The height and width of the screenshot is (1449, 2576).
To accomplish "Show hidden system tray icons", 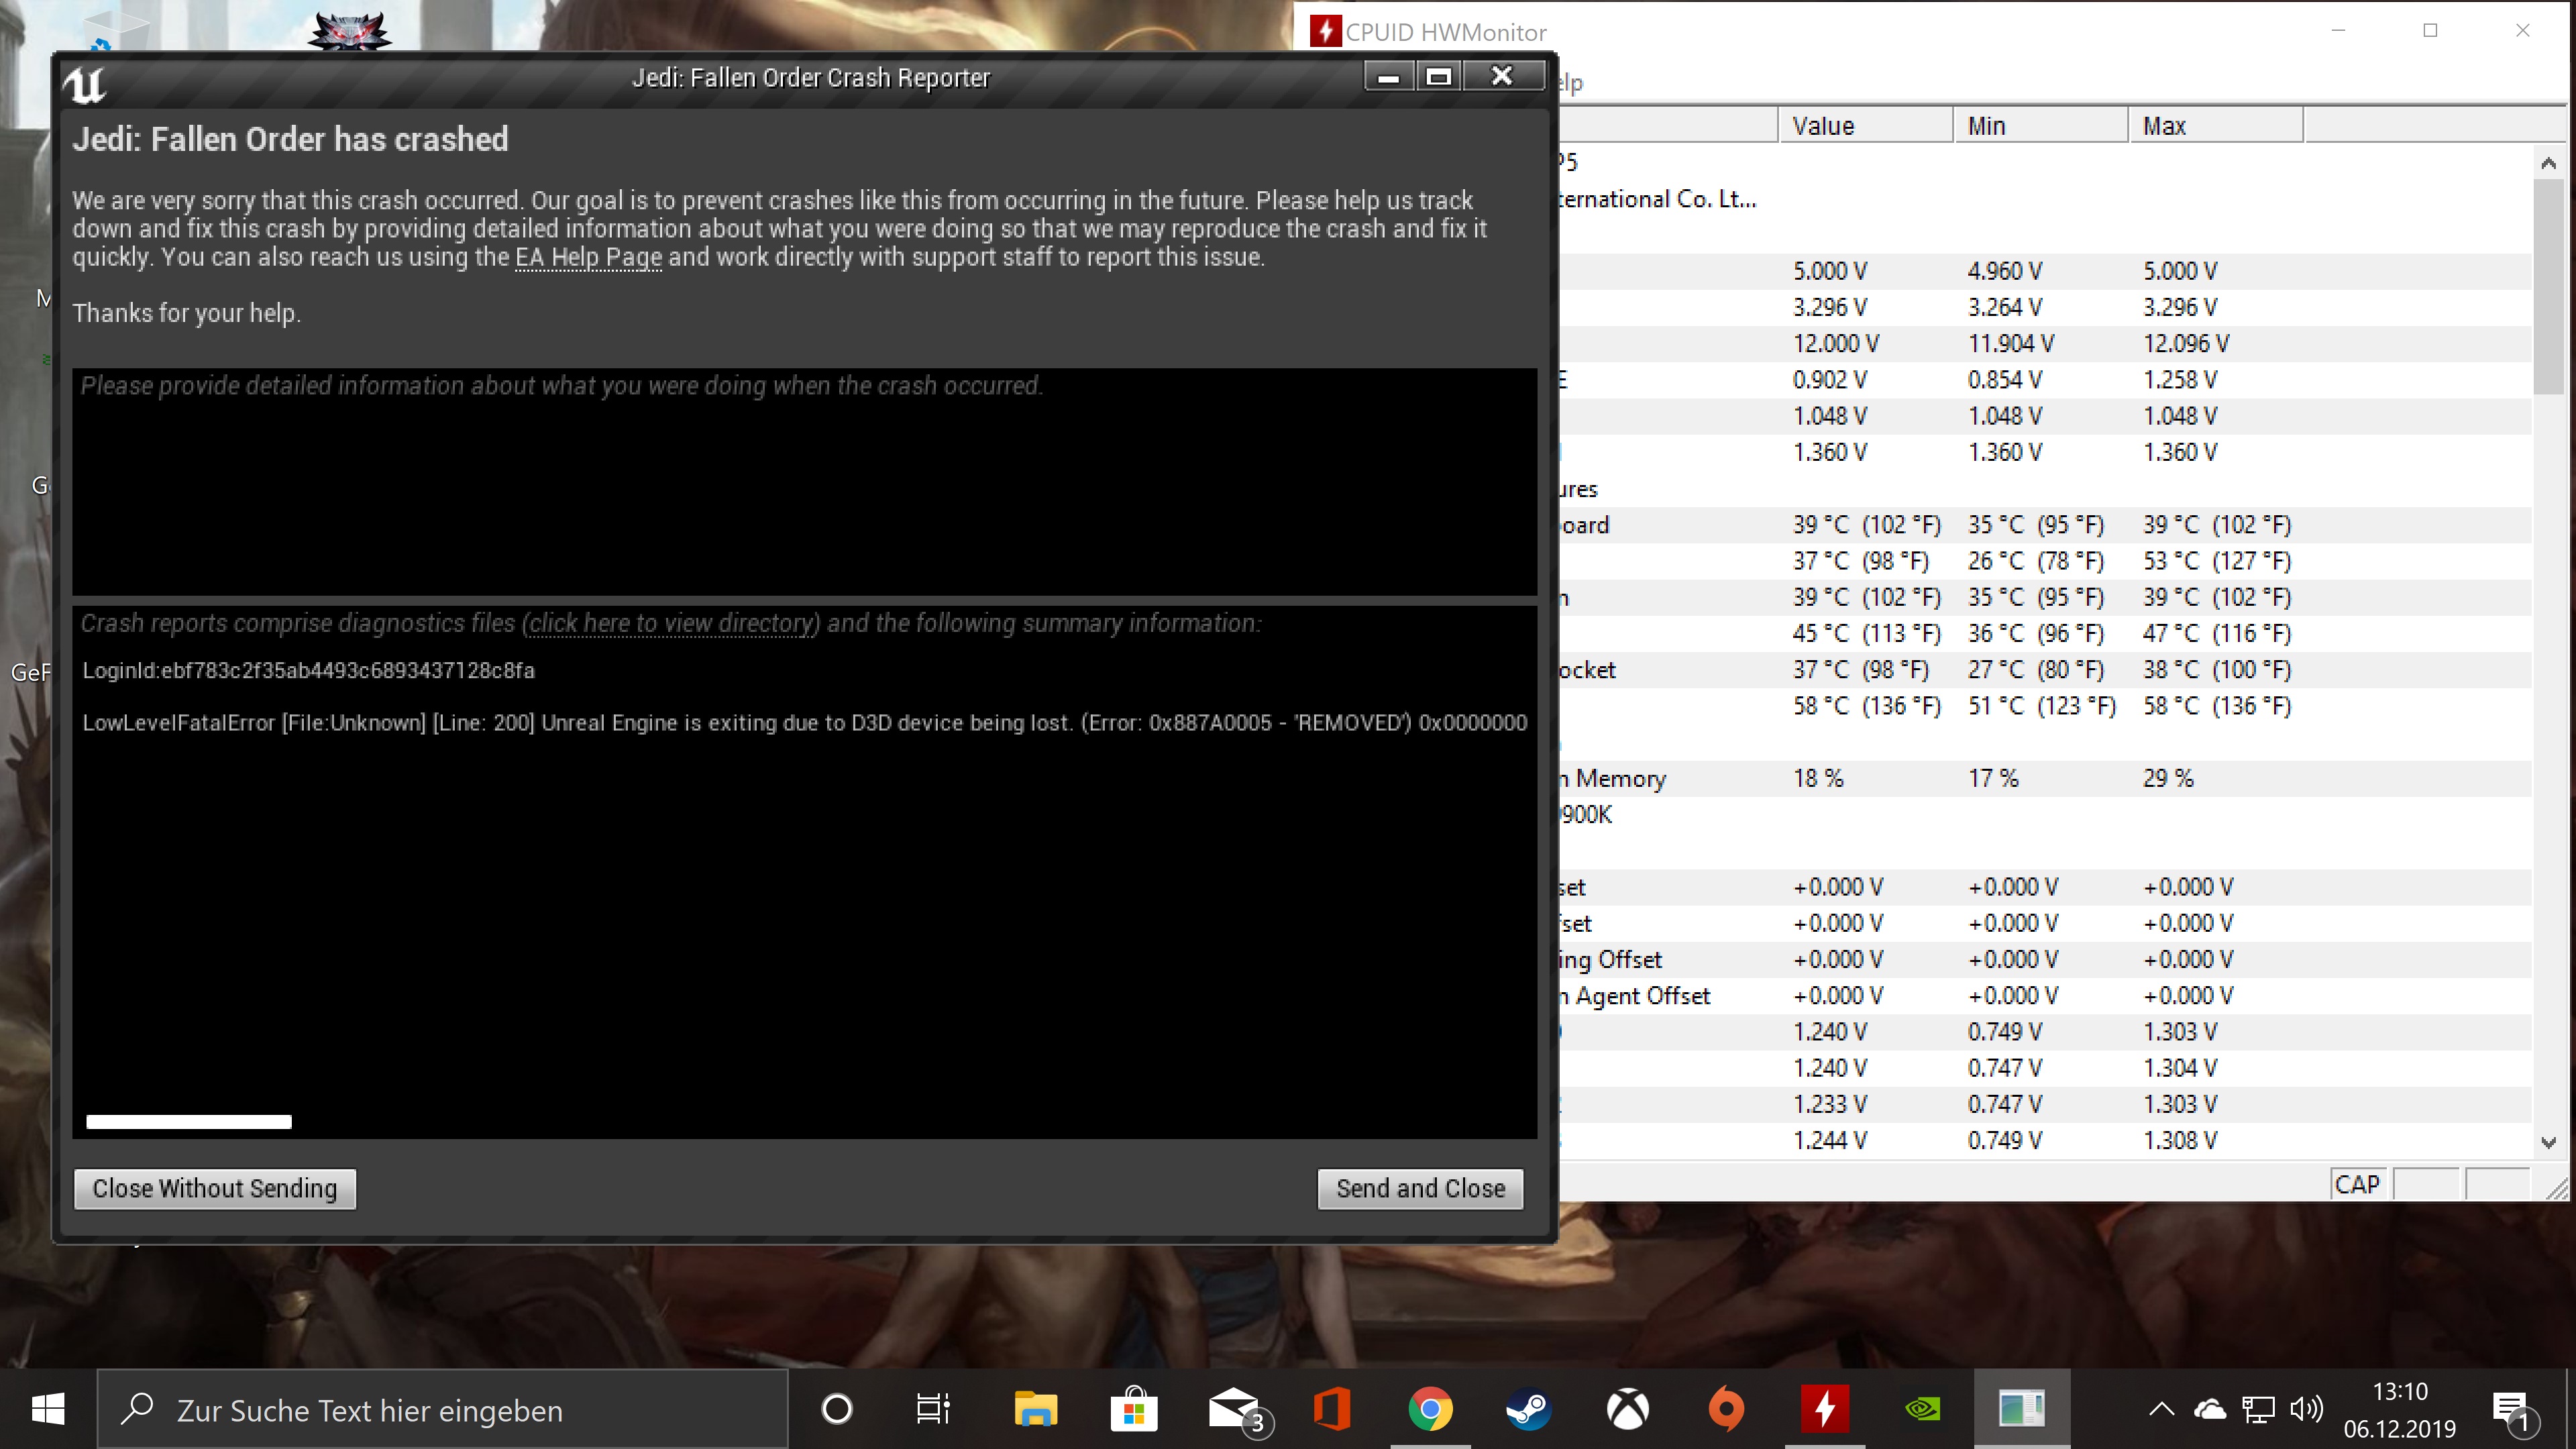I will tap(2161, 1410).
